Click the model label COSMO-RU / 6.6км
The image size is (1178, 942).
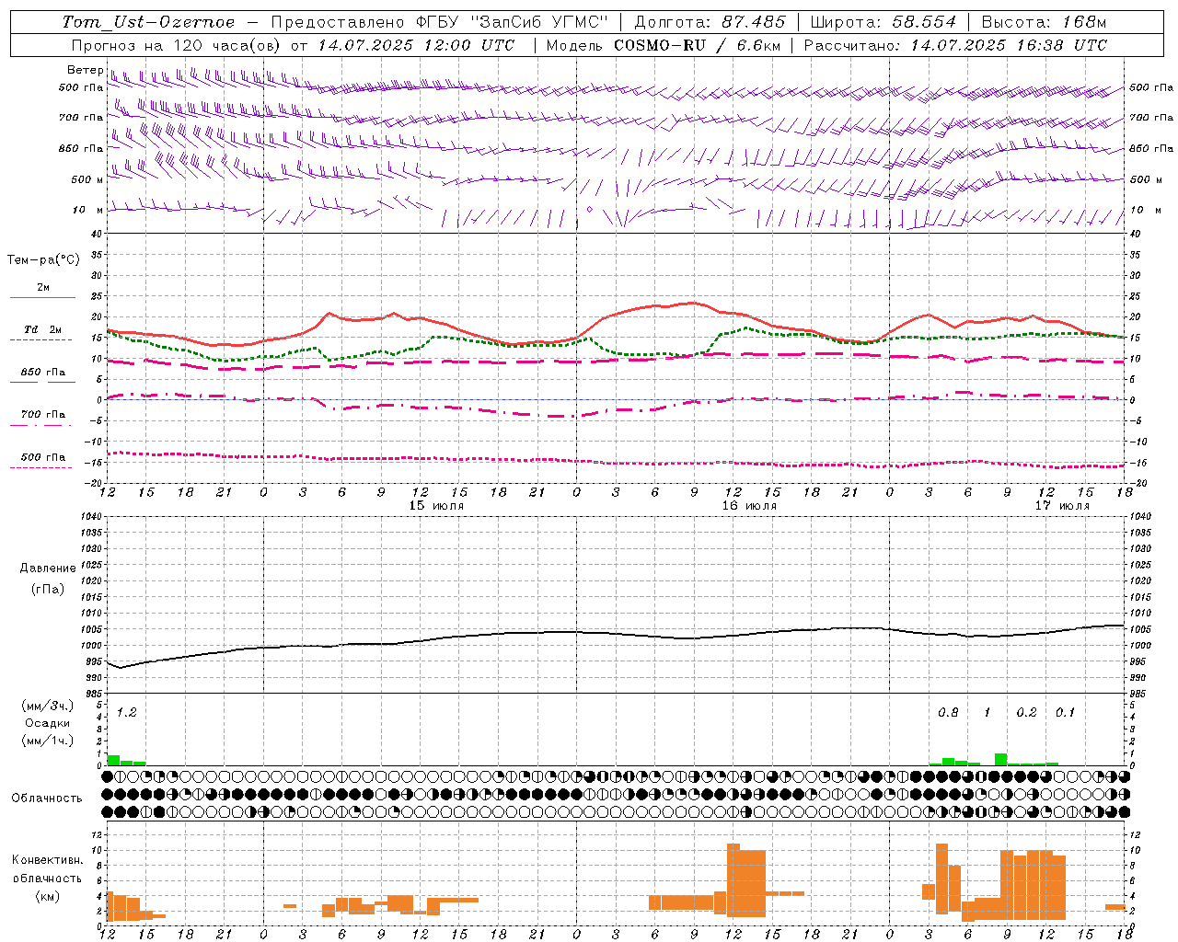pos(696,45)
